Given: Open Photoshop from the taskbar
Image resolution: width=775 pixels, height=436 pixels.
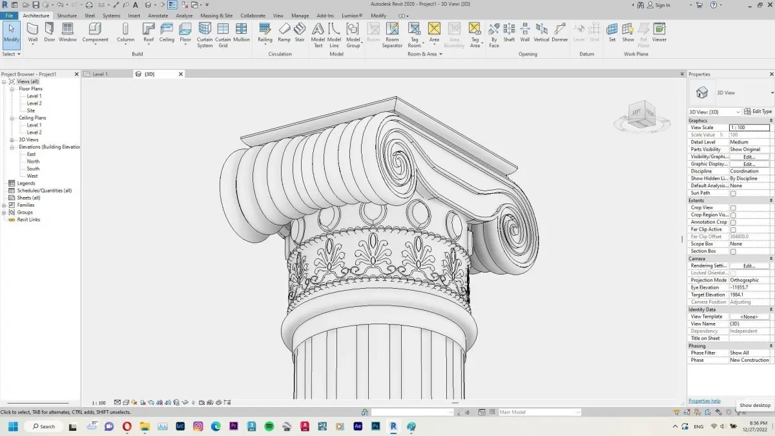Looking at the screenshot, I should pos(375,426).
